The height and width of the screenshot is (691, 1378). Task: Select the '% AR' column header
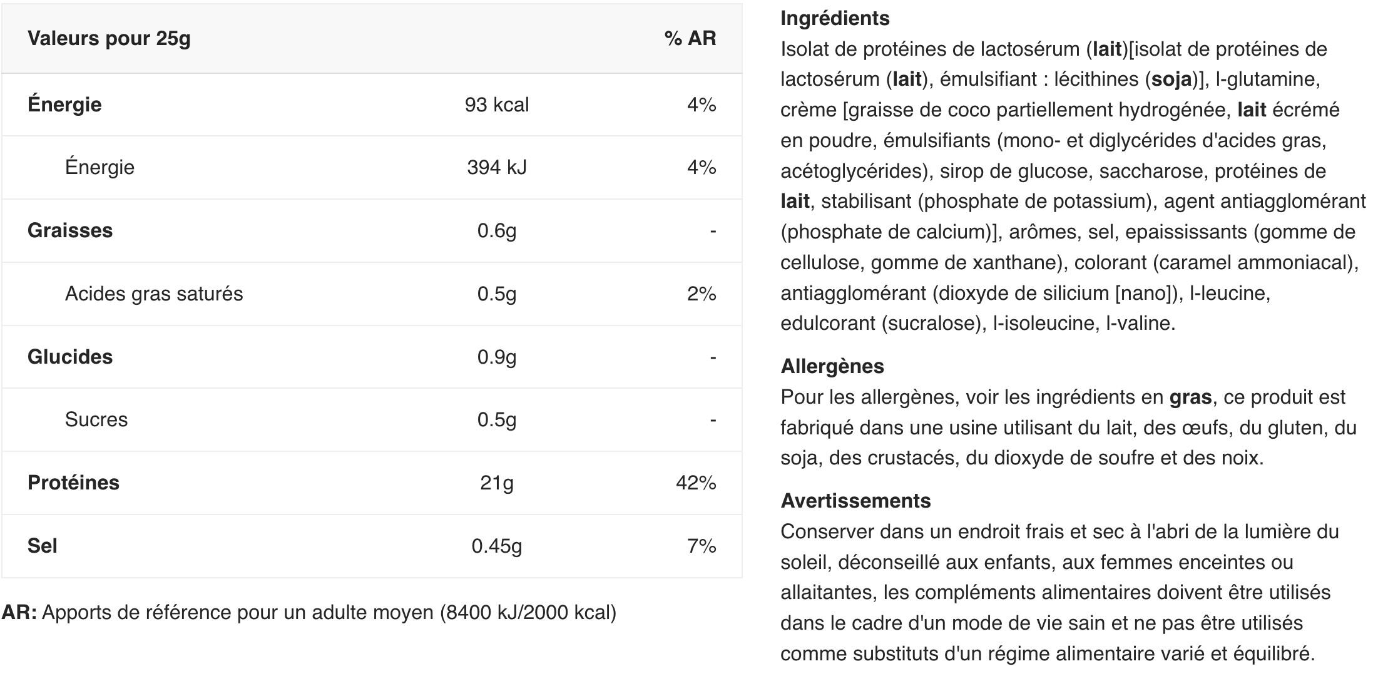(690, 39)
